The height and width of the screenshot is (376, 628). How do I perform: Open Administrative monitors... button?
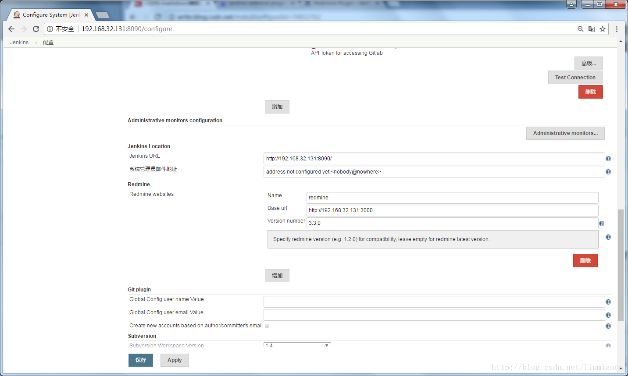click(x=565, y=133)
